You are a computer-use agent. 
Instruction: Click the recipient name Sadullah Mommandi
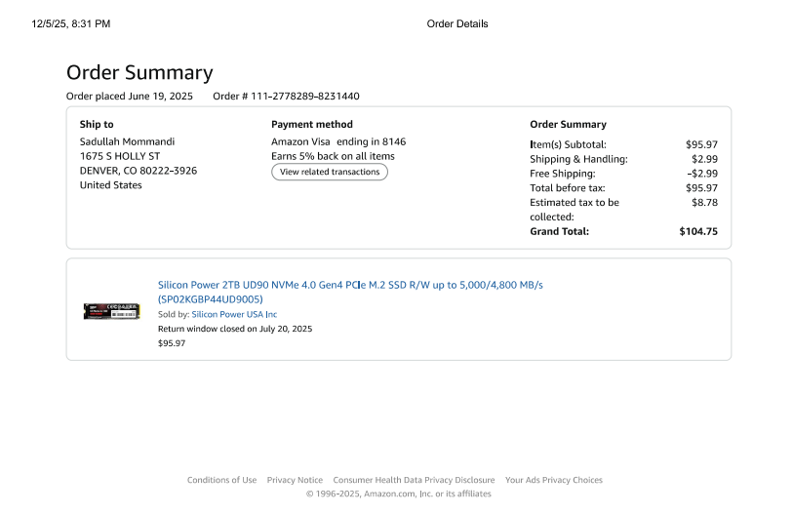(127, 142)
